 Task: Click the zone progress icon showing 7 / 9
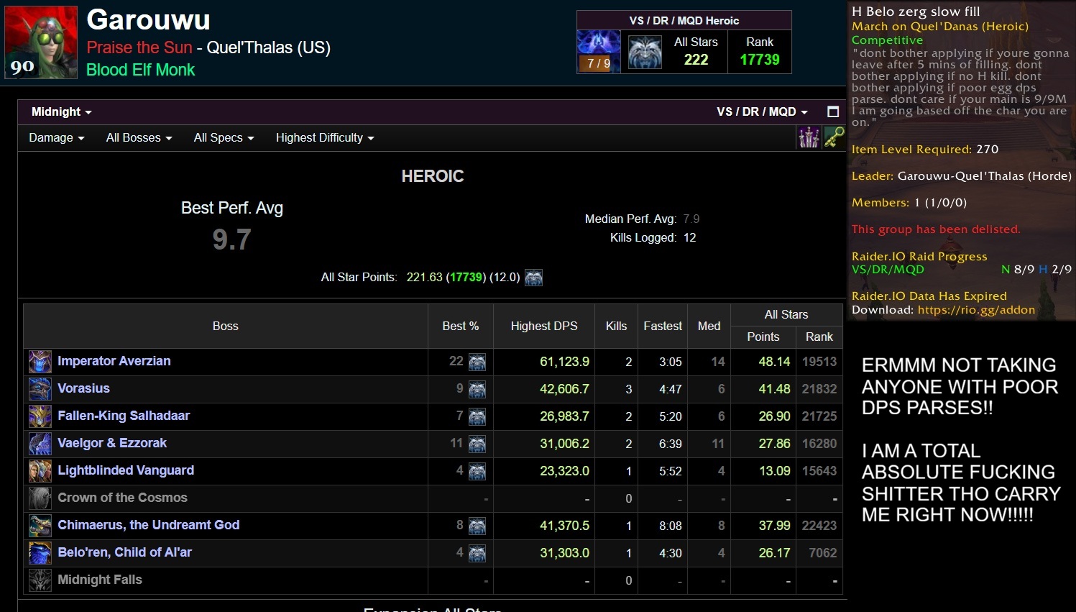[599, 52]
